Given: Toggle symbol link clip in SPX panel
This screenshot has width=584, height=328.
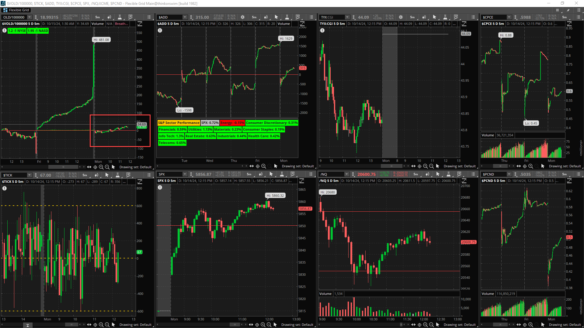Looking at the screenshot, I should click(x=191, y=174).
